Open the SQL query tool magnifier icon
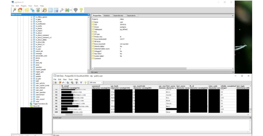 [x=44, y=10]
